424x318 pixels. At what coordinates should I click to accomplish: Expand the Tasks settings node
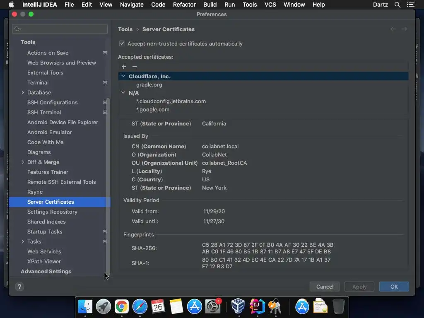pos(23,241)
